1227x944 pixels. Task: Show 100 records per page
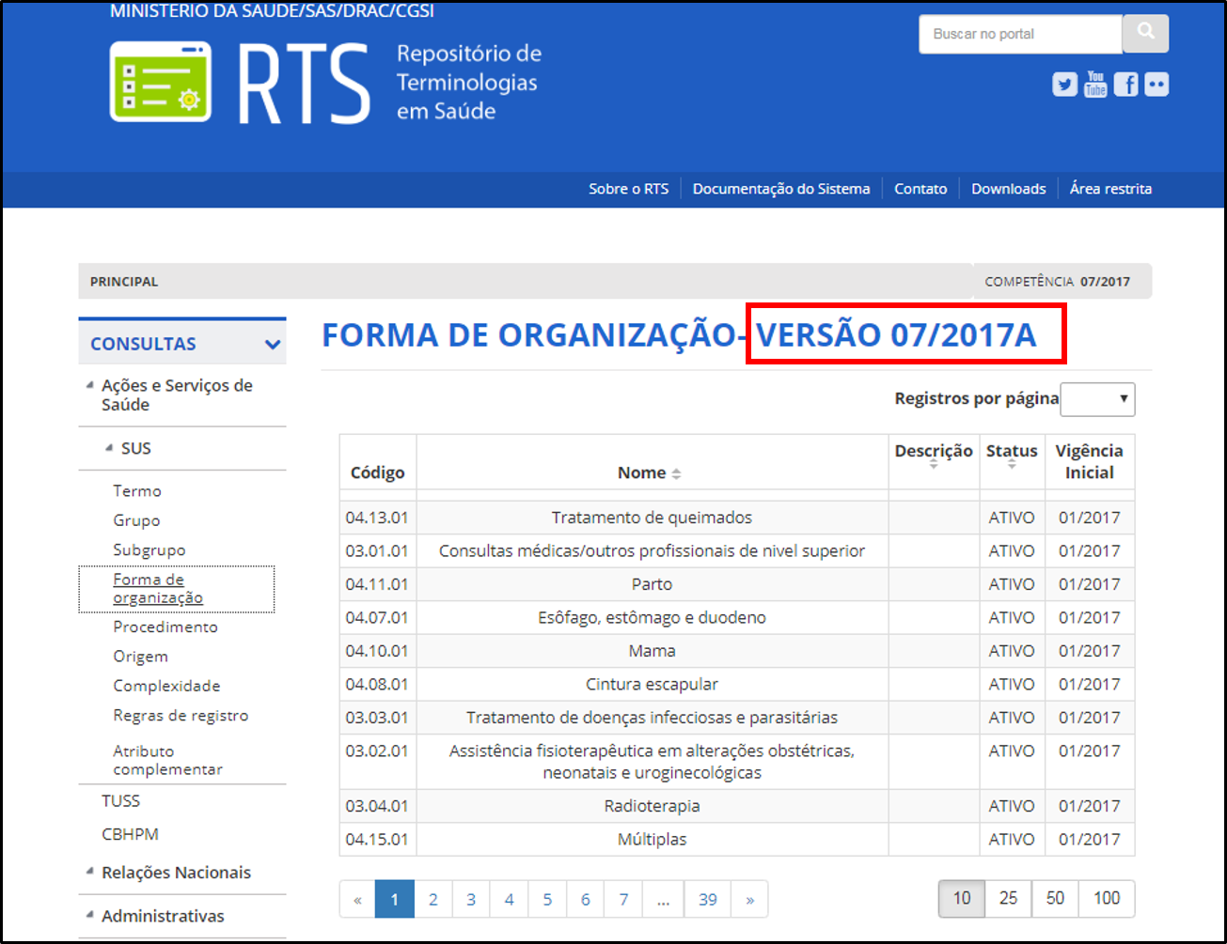[x=1107, y=899]
